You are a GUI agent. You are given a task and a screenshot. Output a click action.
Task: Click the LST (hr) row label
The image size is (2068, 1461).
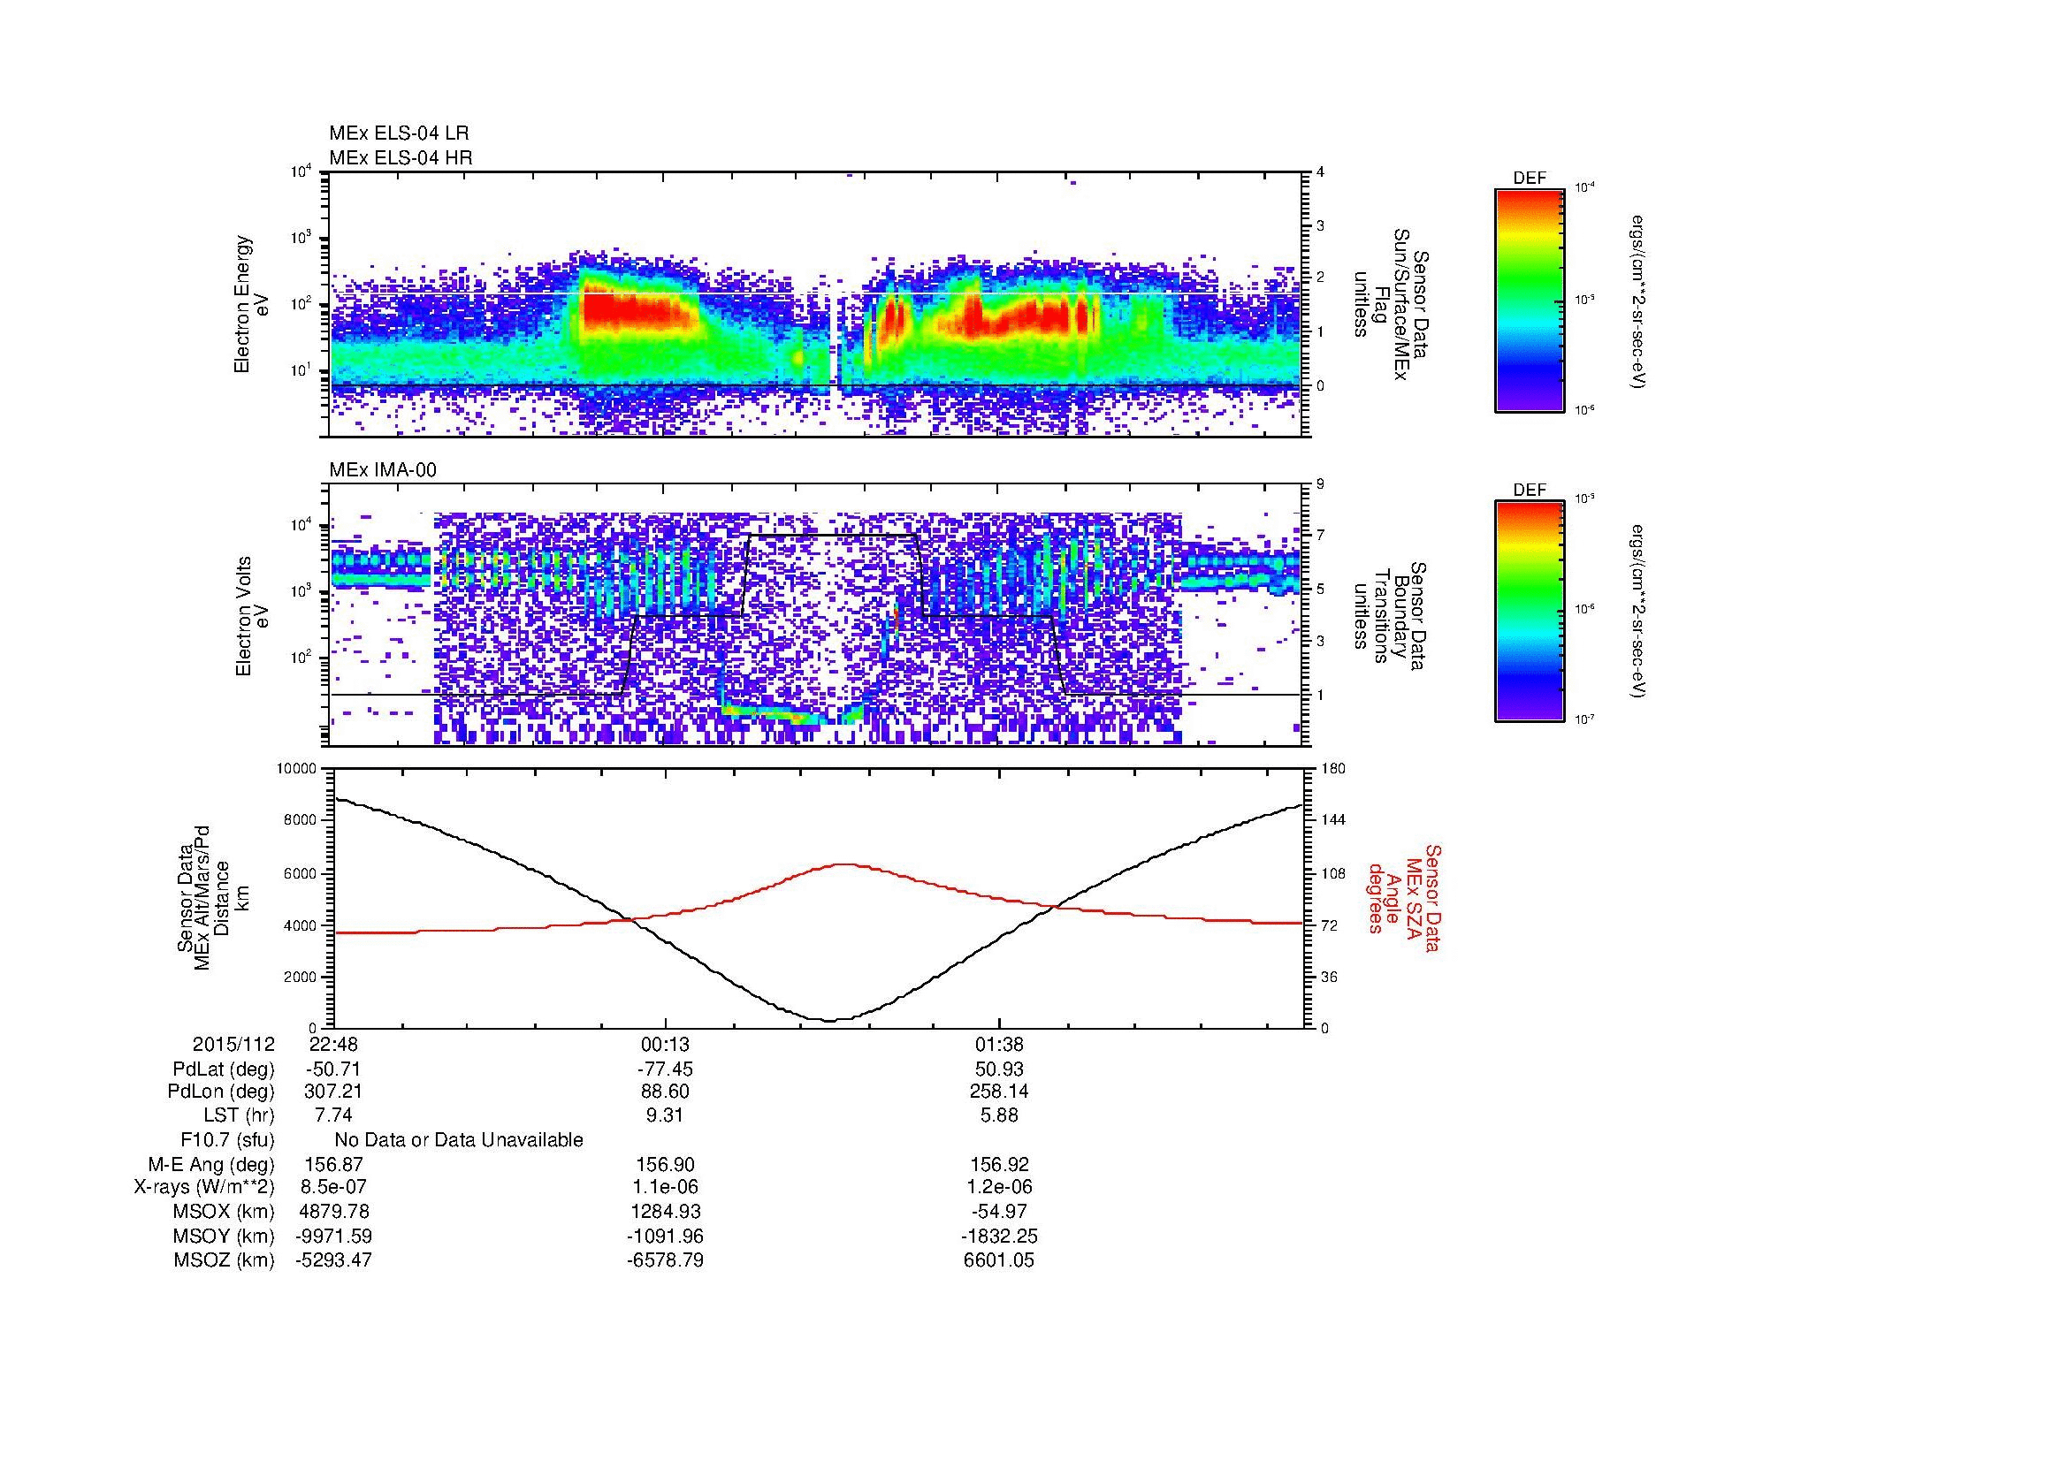(239, 1115)
